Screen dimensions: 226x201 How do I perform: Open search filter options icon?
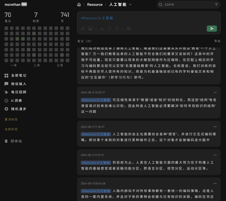click(x=216, y=5)
